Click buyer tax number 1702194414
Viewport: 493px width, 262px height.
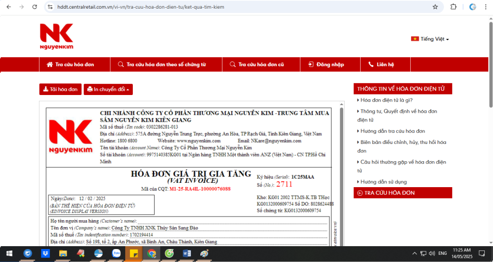(x=141, y=235)
